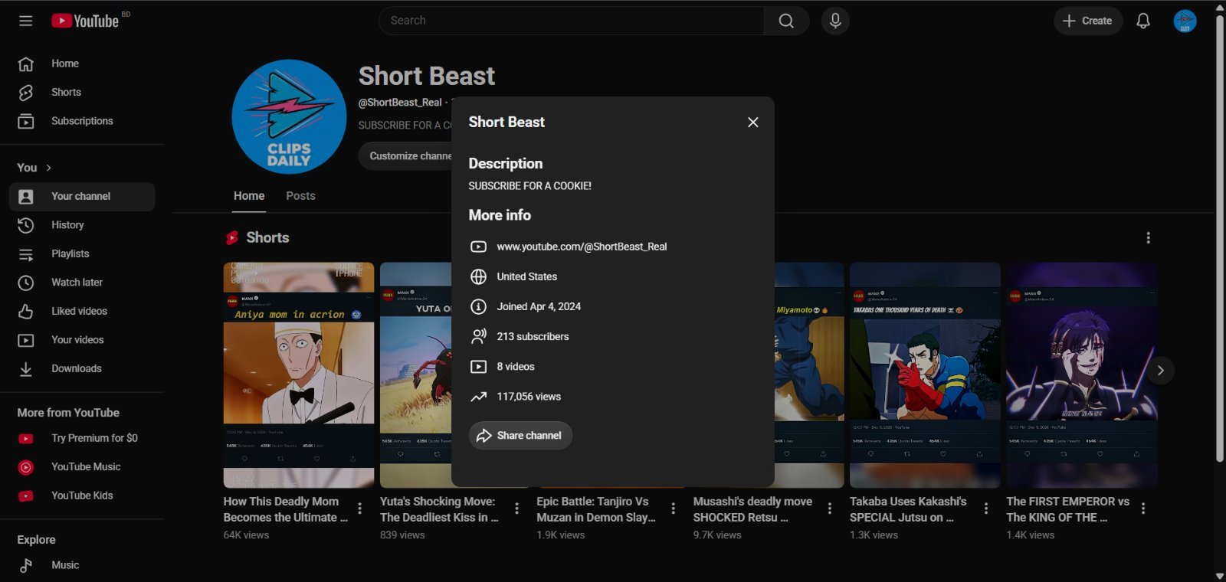Open the account avatar menu

click(x=1185, y=21)
